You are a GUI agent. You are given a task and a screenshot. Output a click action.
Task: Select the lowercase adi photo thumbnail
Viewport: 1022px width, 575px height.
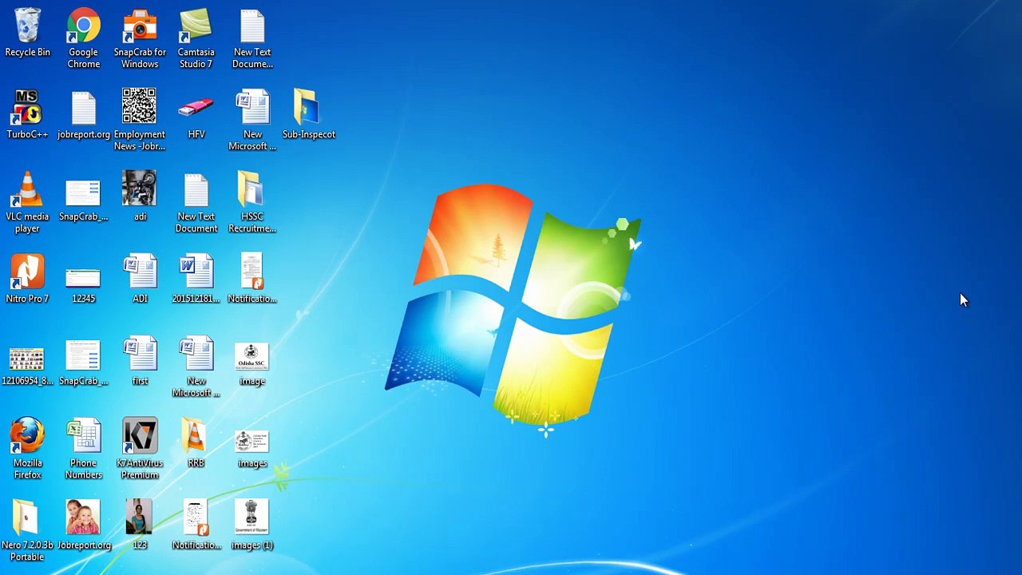click(140, 196)
